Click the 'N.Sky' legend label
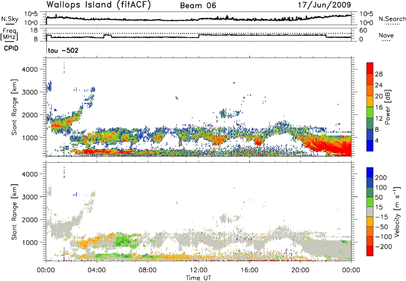 pyautogui.click(x=10, y=19)
